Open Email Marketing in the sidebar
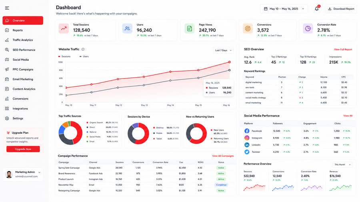Image resolution: width=360 pixels, height=202 pixels. pos(23,79)
